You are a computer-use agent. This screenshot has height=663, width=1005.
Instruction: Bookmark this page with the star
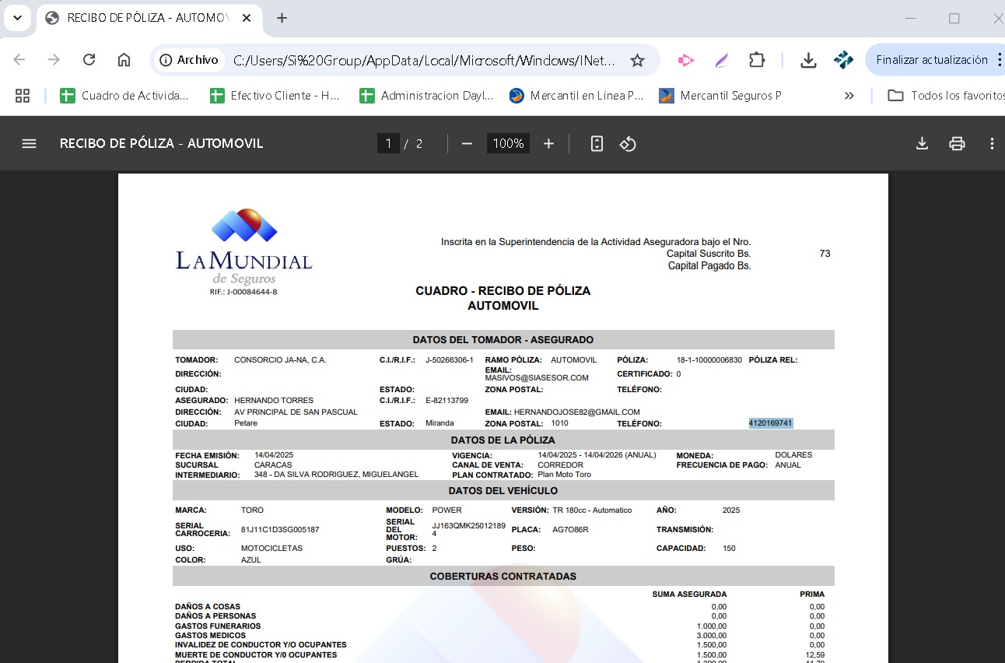637,60
